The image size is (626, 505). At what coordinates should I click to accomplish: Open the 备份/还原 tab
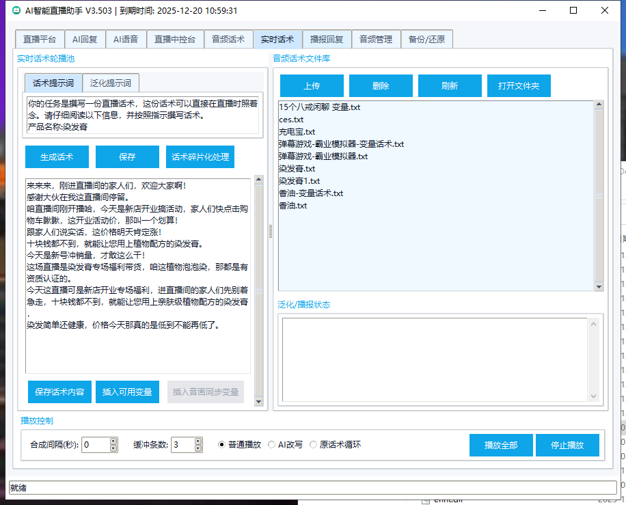(x=426, y=40)
